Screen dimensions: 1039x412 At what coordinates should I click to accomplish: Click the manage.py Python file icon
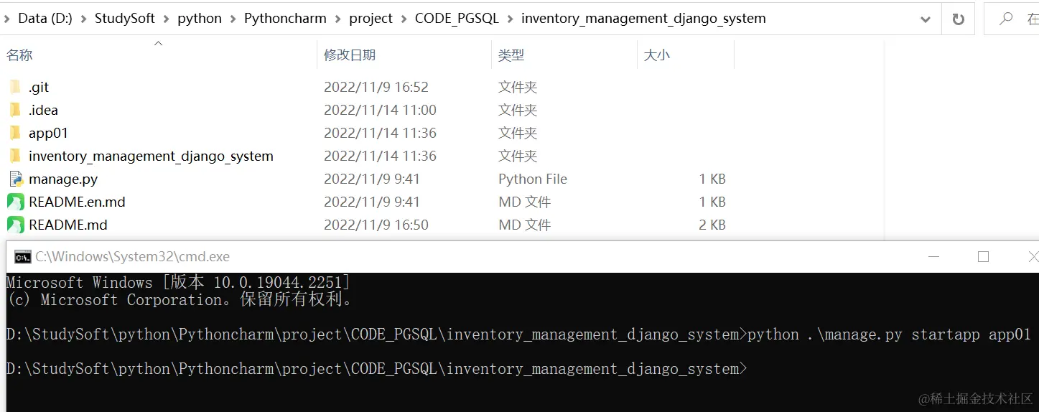(16, 179)
